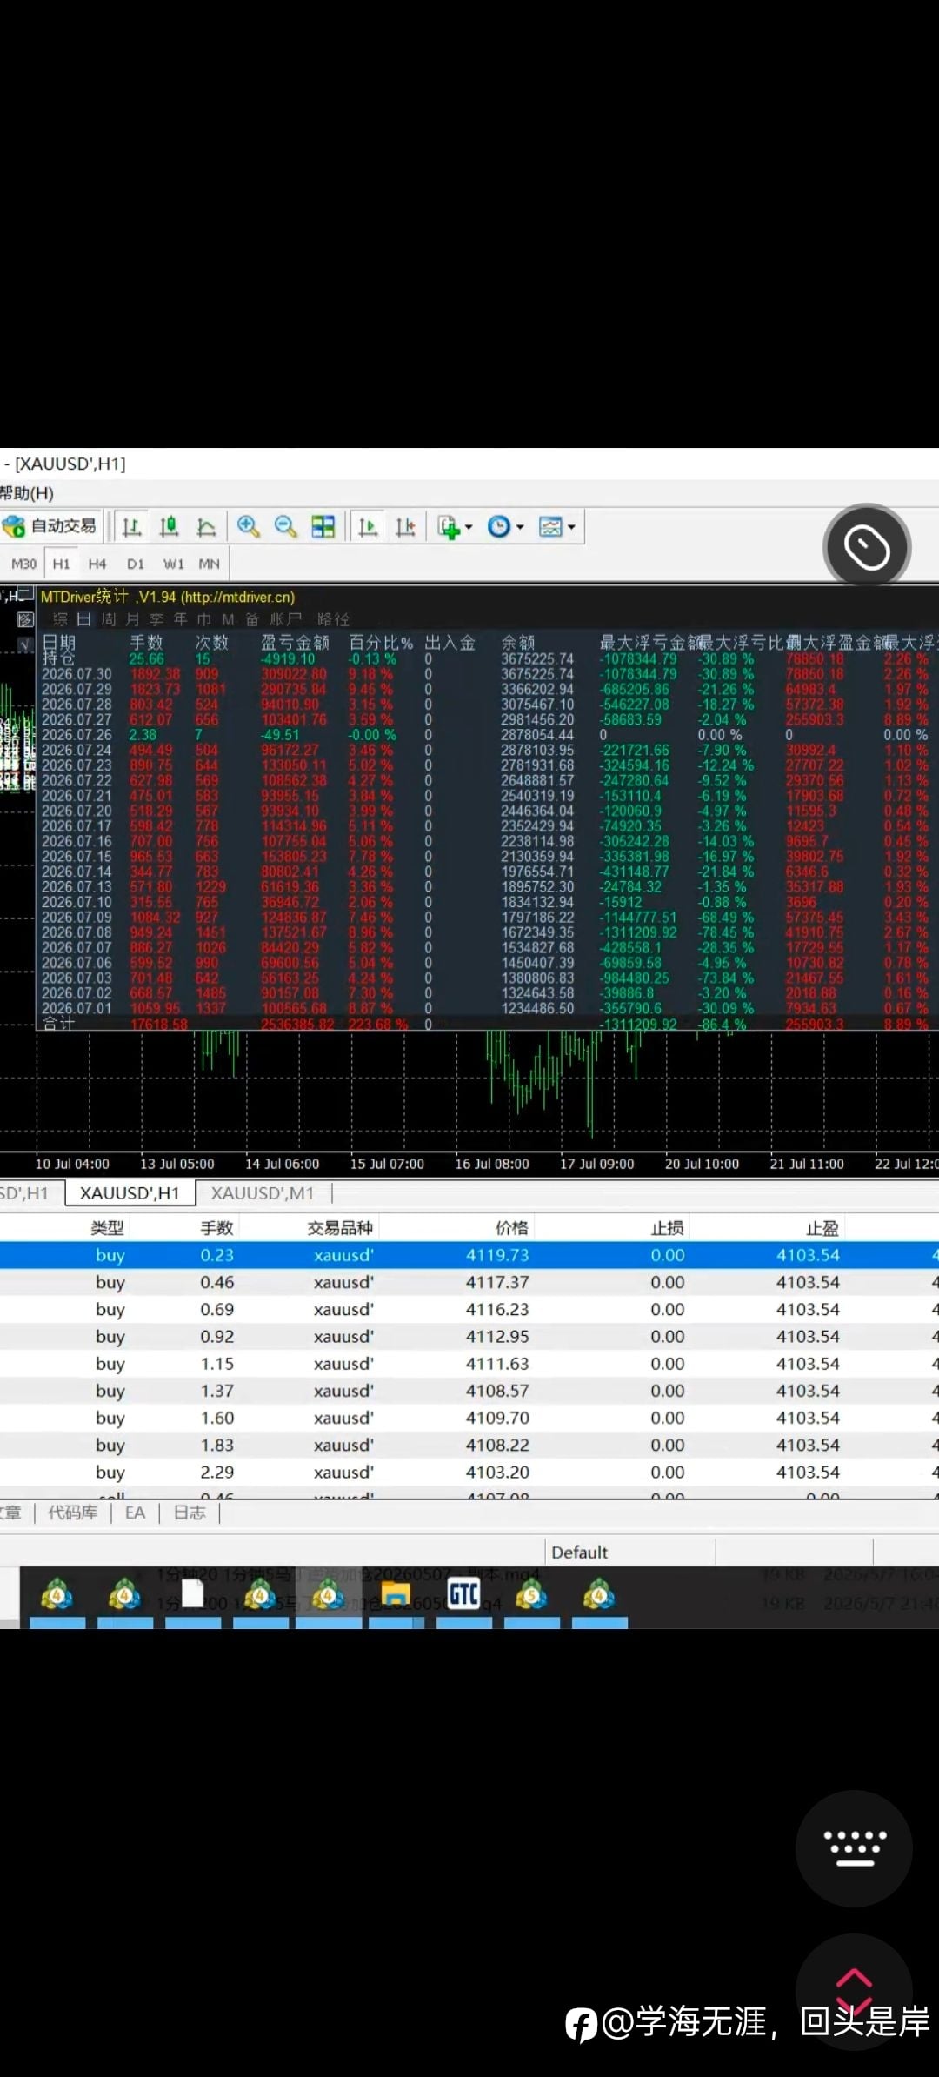Open the 代码库 code library tab

(x=72, y=1513)
